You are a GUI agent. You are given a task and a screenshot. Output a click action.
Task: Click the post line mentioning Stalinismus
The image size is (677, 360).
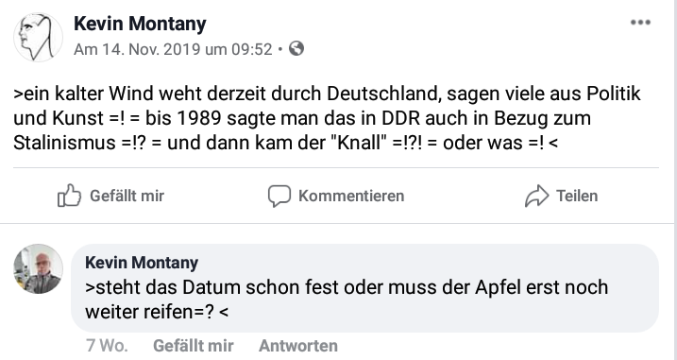285,143
